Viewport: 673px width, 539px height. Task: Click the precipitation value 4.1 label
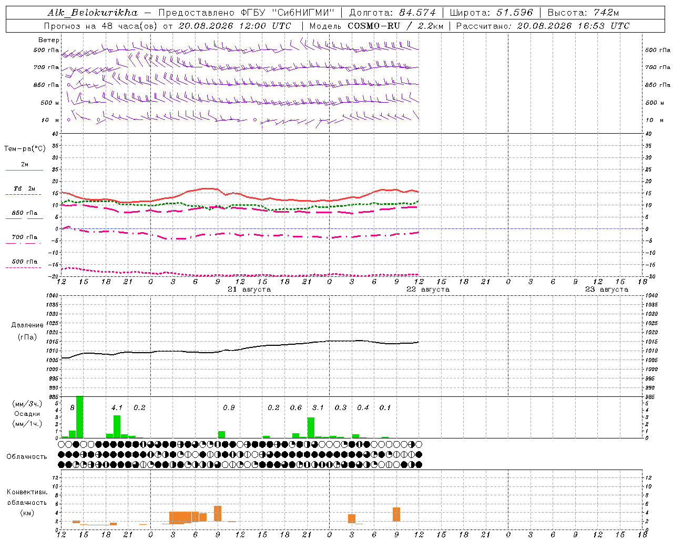(117, 407)
